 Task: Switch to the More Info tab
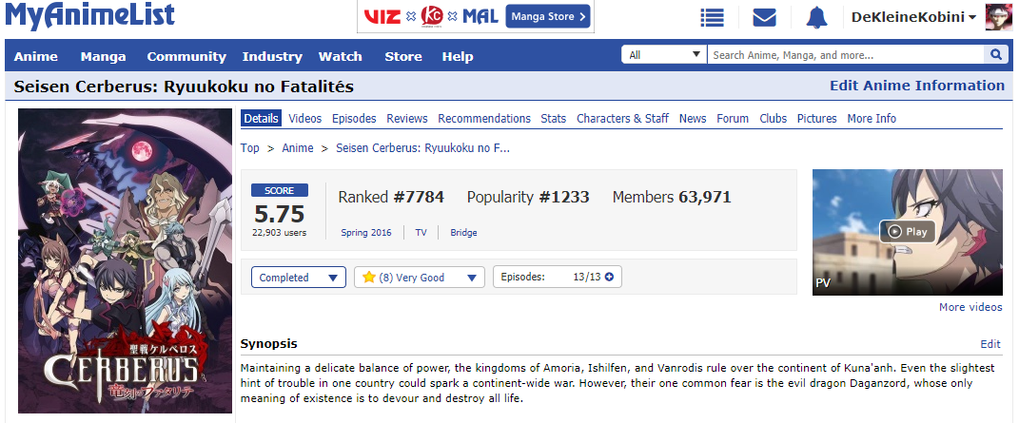pyautogui.click(x=872, y=118)
